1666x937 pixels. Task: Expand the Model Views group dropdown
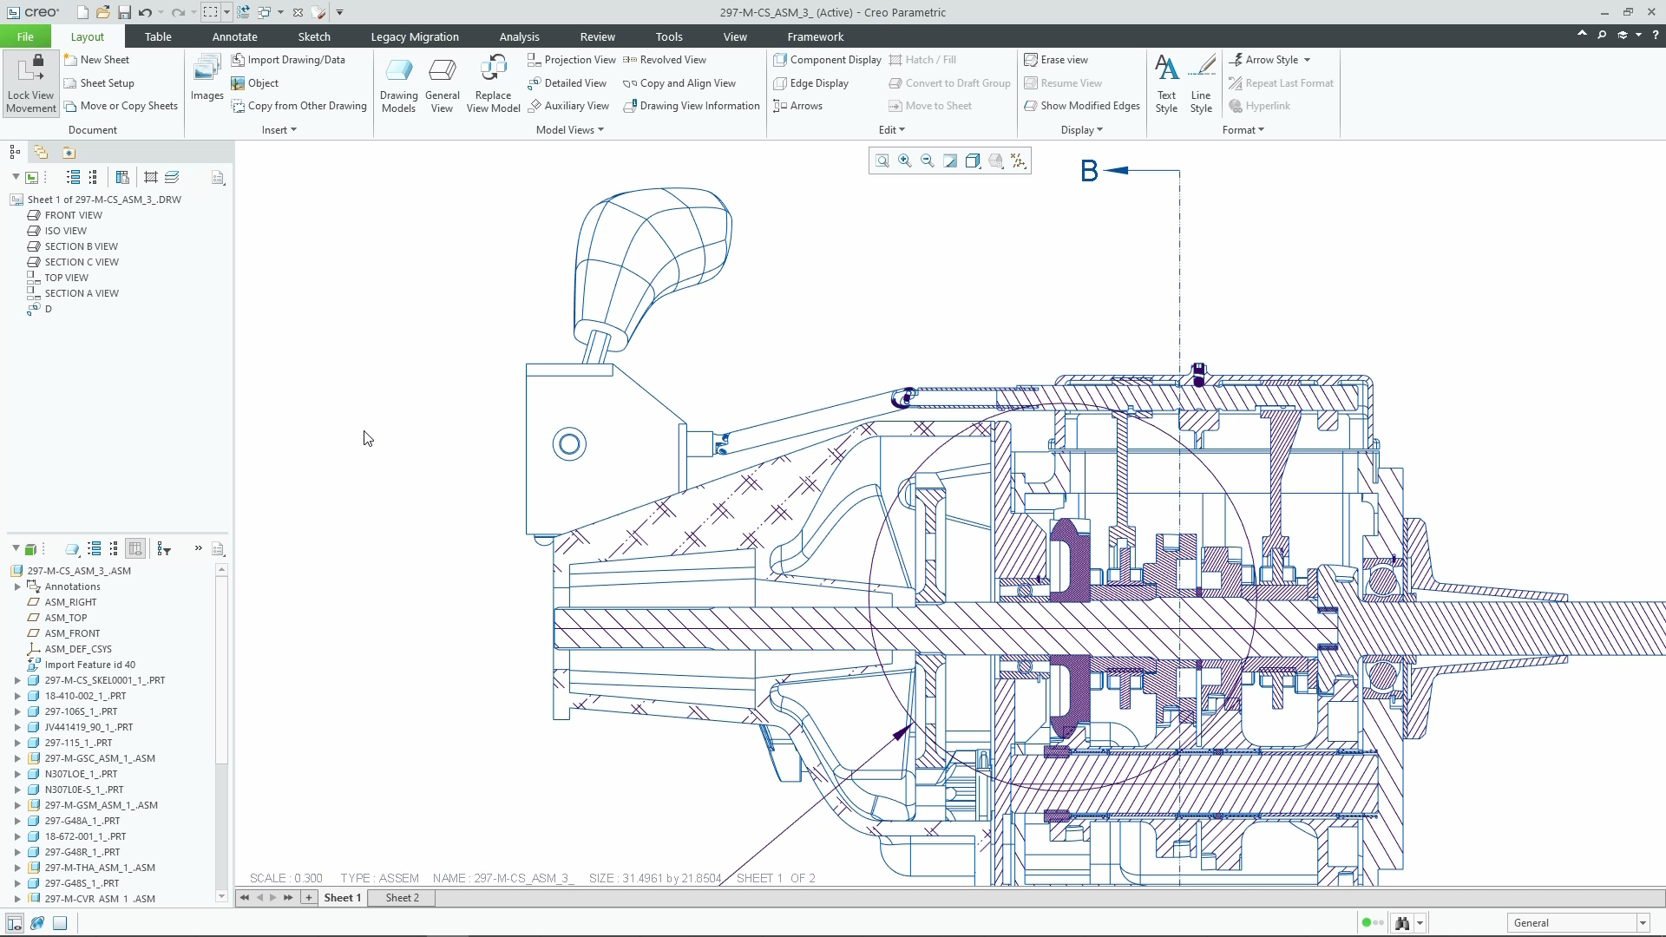tap(569, 130)
